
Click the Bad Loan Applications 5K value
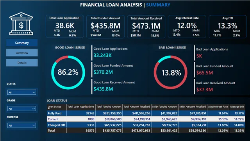tap(199, 56)
